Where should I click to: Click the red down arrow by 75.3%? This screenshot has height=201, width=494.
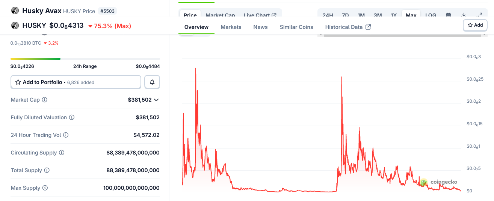90,26
